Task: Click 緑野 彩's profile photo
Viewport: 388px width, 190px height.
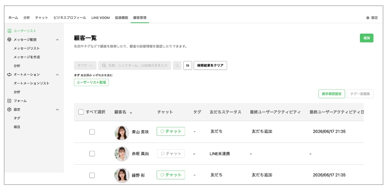Action: (122, 175)
